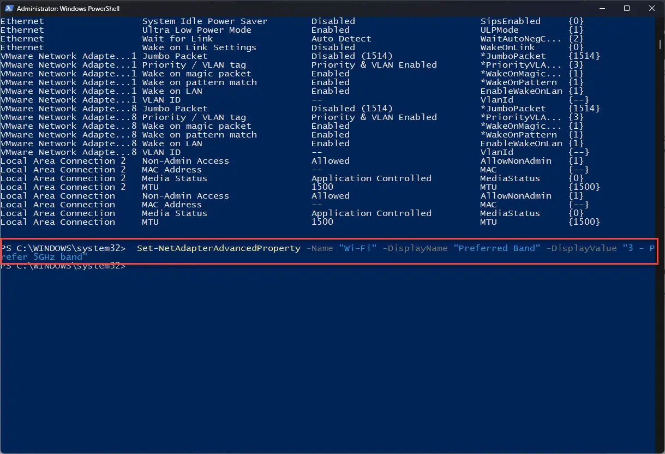665x454 pixels.
Task: Click the Set-NetAdapterAdvancedProperty command text
Action: tap(219, 248)
